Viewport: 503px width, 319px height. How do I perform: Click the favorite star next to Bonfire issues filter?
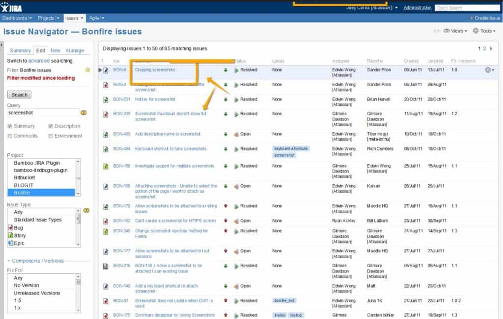87,70
